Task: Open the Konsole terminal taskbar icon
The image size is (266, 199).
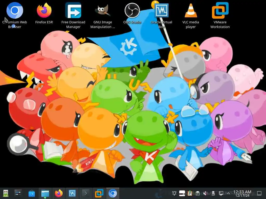Action: coord(86,193)
